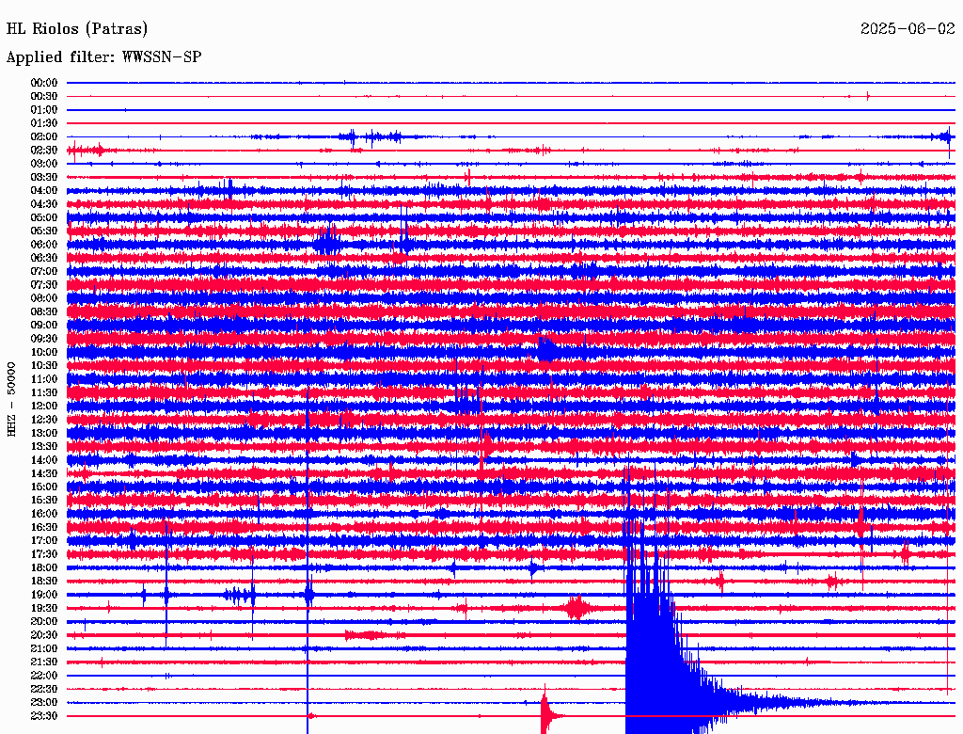Click the 11:30 time label
The image size is (963, 734).
coord(44,392)
